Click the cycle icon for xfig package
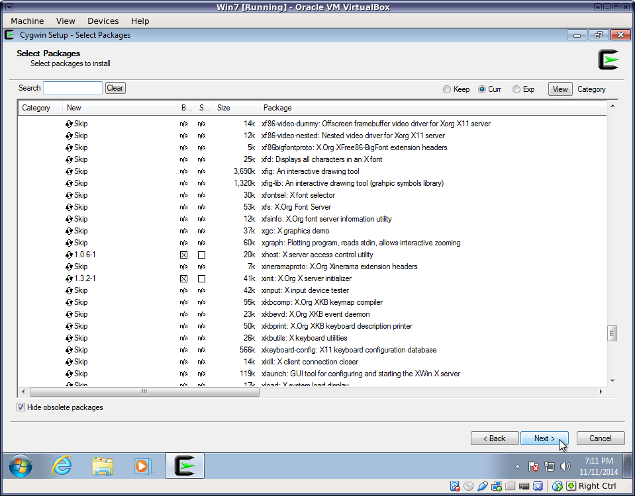The image size is (635, 496). click(69, 171)
